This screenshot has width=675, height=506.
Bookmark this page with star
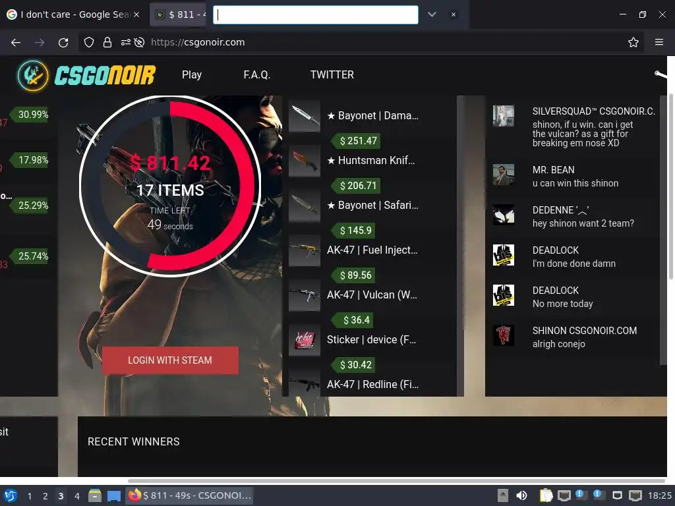coord(633,42)
